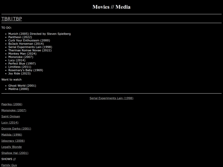The height and width of the screenshot is (167, 223).
Task: Select the Pantheon (2022) list item
Action: [x=20, y=37]
